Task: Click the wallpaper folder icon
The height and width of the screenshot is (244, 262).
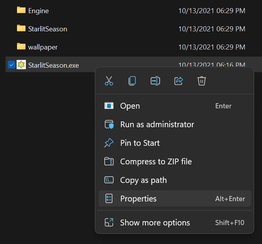Action: (x=21, y=47)
